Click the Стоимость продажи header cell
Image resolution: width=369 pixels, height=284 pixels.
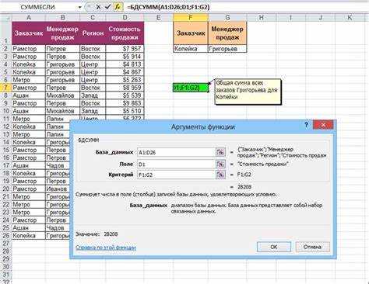click(x=125, y=33)
